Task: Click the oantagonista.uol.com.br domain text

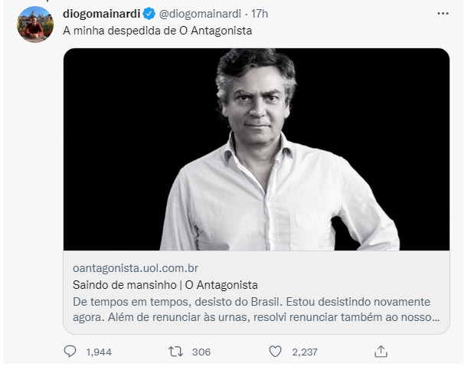Action: coord(136,268)
